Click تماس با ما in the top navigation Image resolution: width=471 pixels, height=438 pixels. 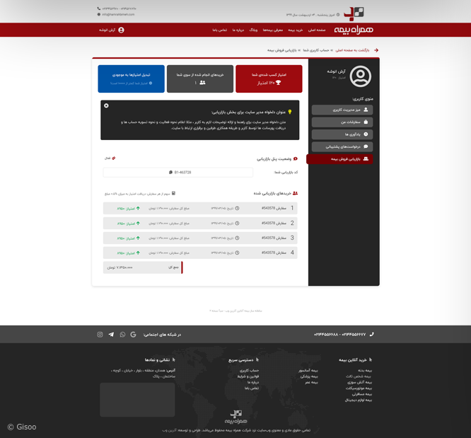219,30
